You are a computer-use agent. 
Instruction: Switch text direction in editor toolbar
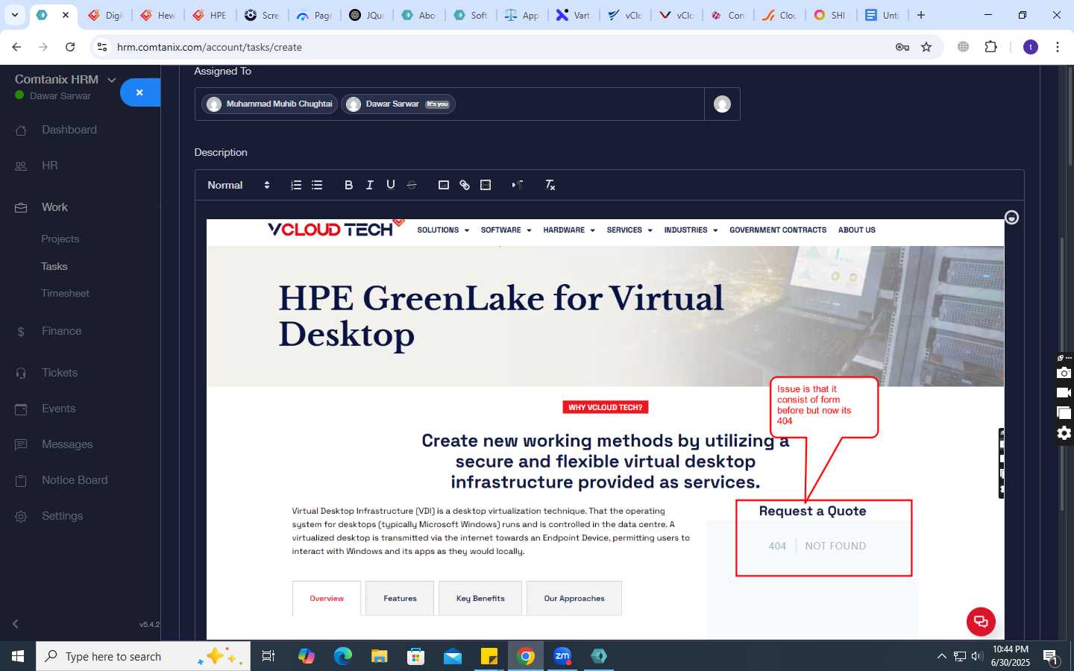(517, 185)
